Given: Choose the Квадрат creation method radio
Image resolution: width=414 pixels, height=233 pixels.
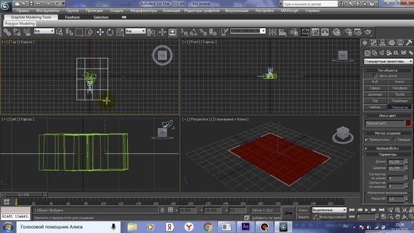Looking at the screenshot, I should click(395, 140).
